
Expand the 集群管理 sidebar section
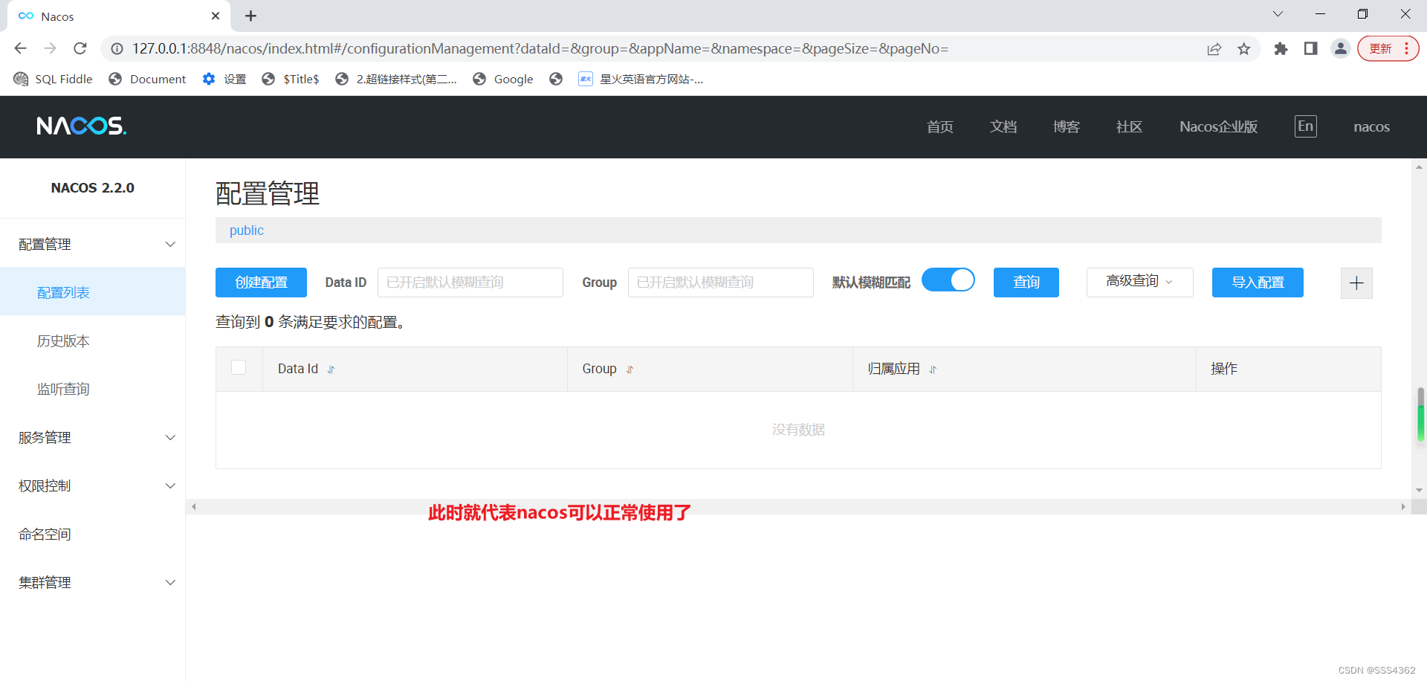click(93, 582)
